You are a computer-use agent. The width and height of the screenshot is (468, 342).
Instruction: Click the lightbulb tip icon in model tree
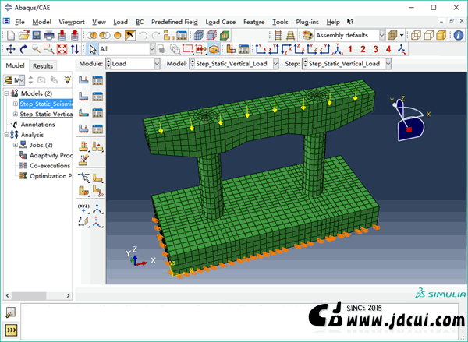click(x=67, y=80)
